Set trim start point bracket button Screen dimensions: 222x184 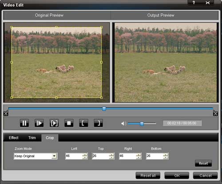(x=83, y=123)
